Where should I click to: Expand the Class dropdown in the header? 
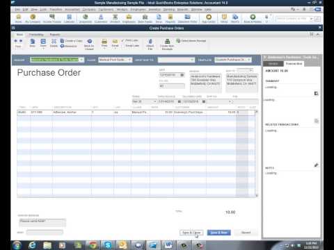click(x=129, y=60)
